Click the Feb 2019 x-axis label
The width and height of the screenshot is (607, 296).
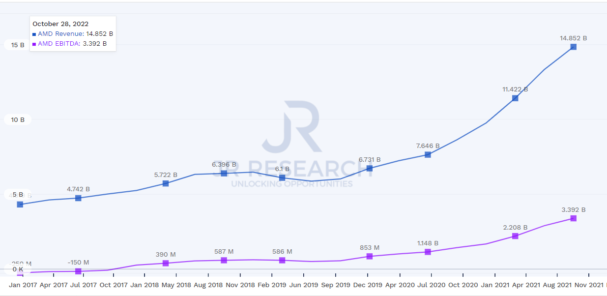(x=272, y=284)
